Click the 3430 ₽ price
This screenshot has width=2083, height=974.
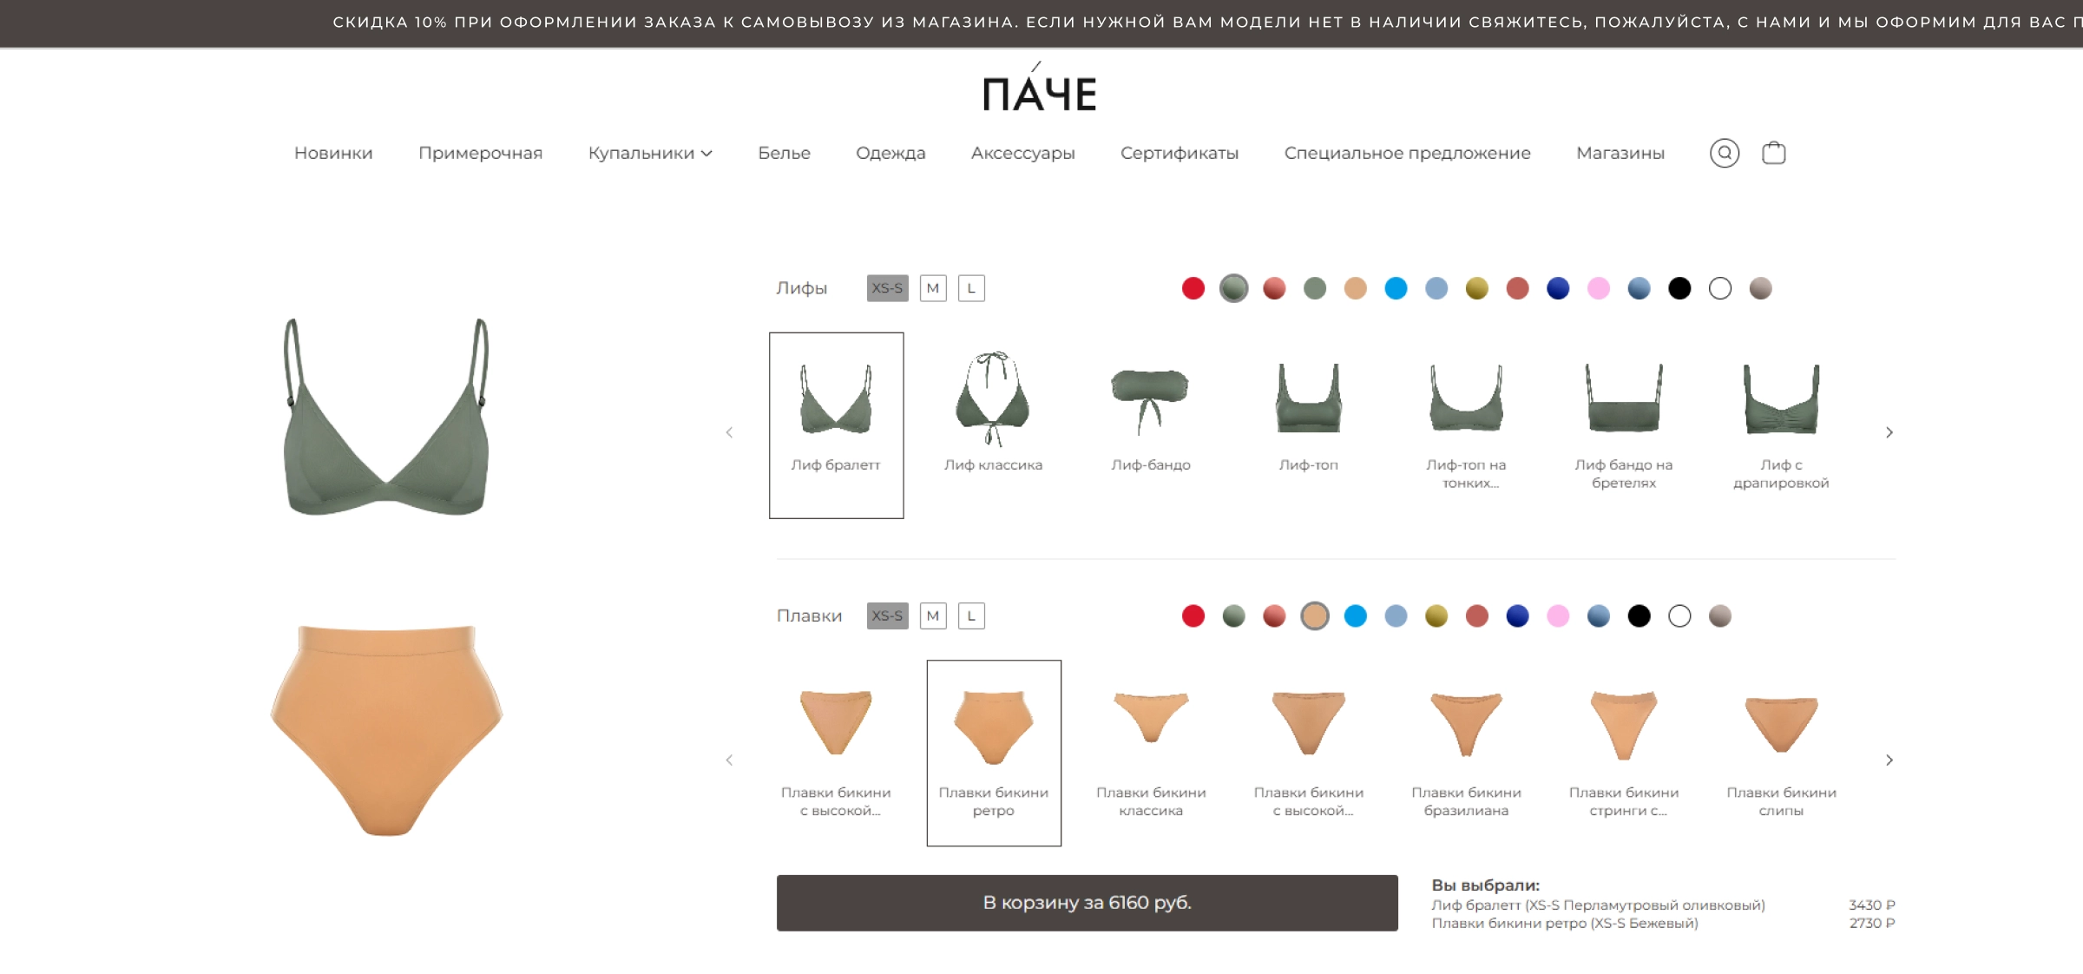coord(1872,905)
